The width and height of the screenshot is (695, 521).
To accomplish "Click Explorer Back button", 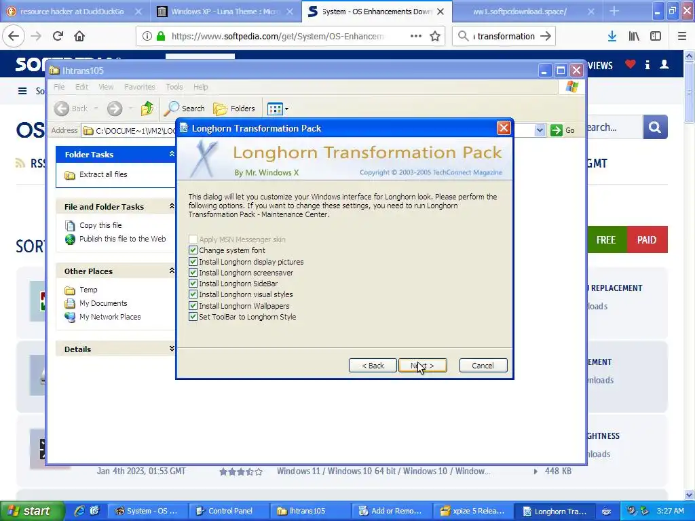I will pos(71,108).
